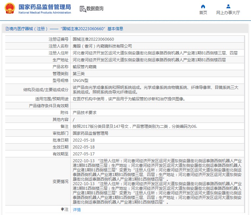Click National Medical Products Administration English text
Screen dimensions: 251x215
coord(45,13)
